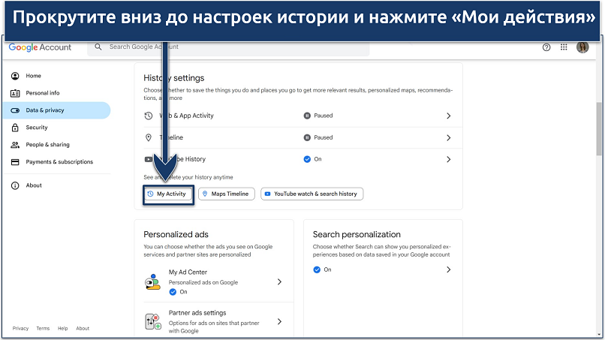The height and width of the screenshot is (340, 605).
Task: Click the About info icon in sidebar
Action: (15, 185)
